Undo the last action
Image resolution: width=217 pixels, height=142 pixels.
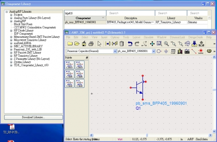coord(130,44)
